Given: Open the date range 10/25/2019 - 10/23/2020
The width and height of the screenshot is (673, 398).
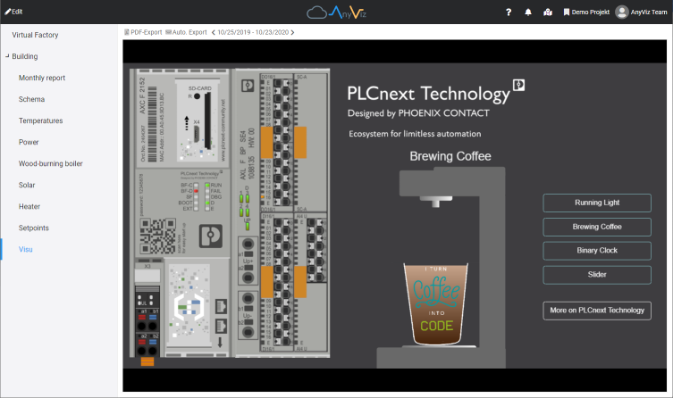Looking at the screenshot, I should [253, 32].
